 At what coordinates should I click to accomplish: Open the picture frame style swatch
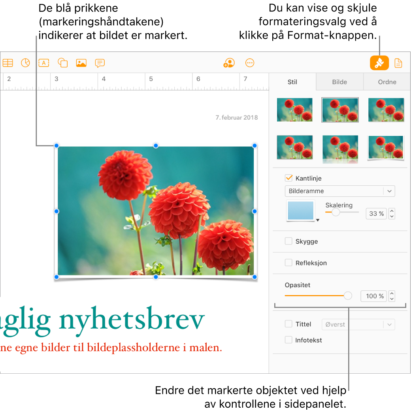coord(301,211)
